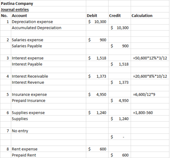
Task: Select the Interest expense debit amount 1,518
Action: [x=97, y=58]
